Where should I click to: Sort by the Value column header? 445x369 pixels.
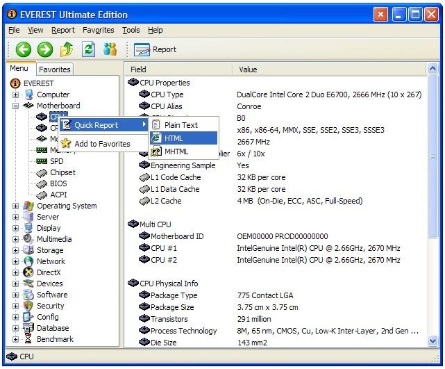click(x=329, y=69)
